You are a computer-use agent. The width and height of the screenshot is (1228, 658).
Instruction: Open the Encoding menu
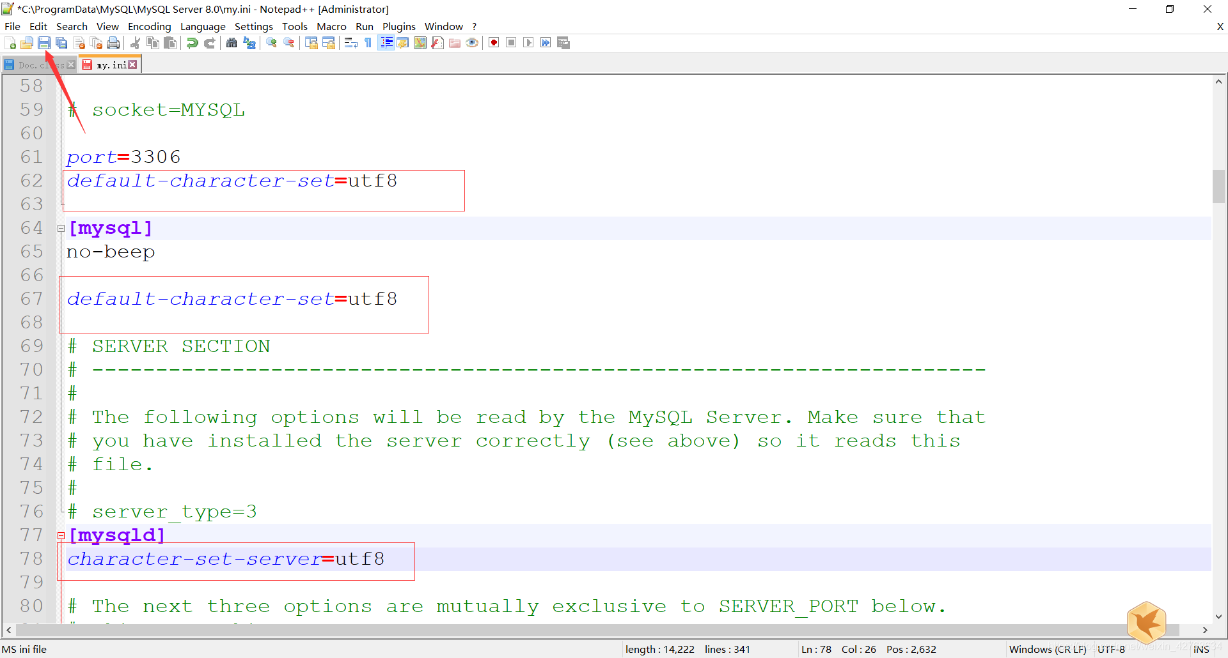(150, 26)
